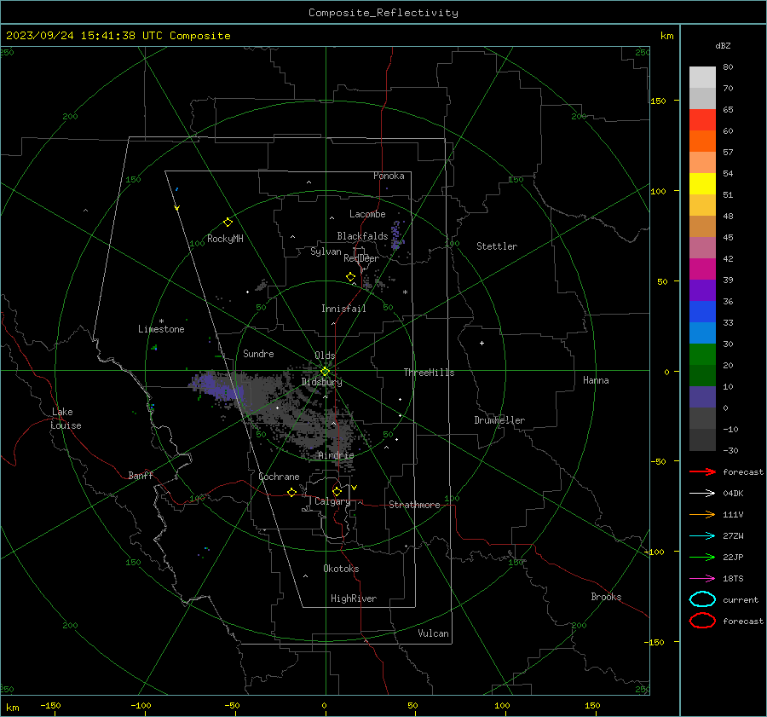Image resolution: width=767 pixels, height=717 pixels.
Task: Click the red forecast ellipse legend icon
Action: [x=702, y=621]
